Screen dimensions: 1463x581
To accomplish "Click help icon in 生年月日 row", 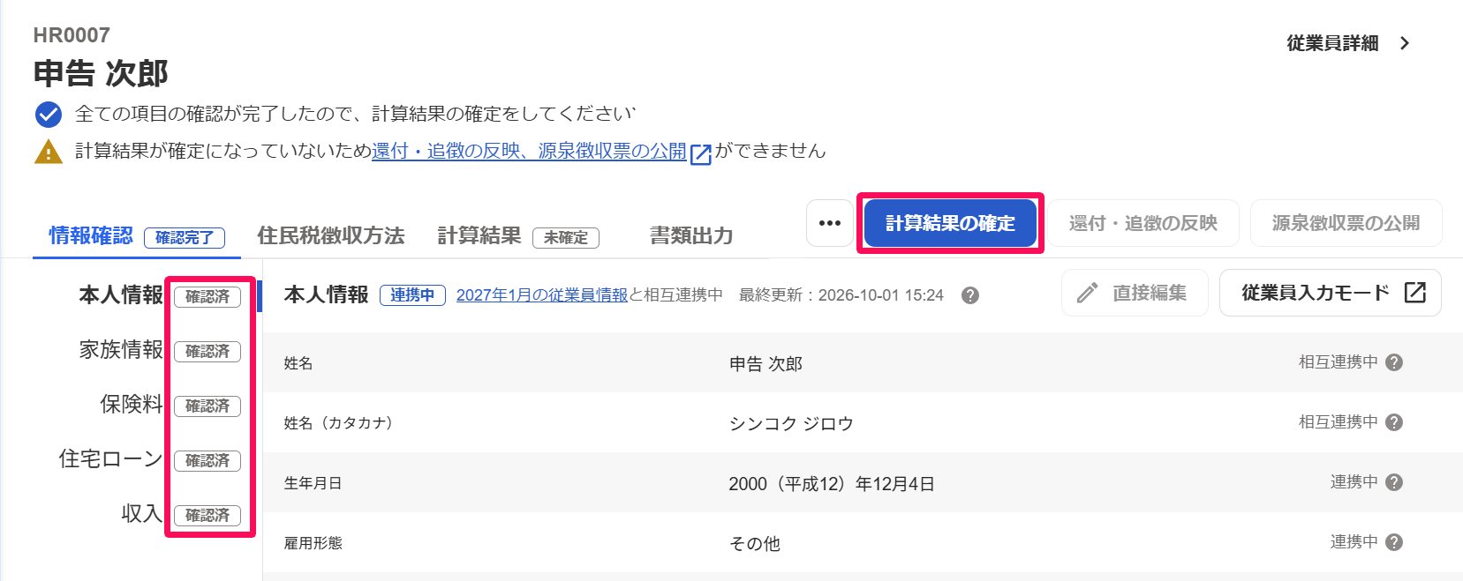I will [1394, 482].
